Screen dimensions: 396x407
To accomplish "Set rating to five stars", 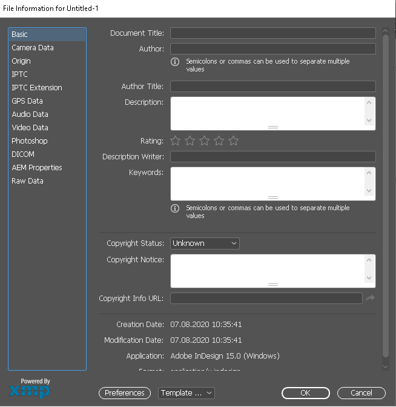I will pos(234,141).
